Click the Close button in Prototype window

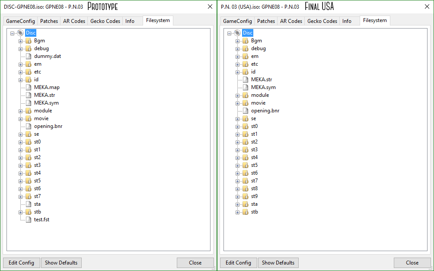[195, 263]
